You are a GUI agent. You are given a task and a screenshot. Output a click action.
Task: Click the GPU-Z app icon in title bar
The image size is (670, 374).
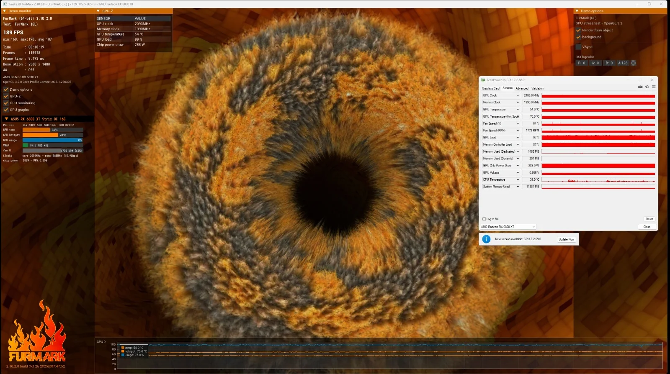click(483, 80)
